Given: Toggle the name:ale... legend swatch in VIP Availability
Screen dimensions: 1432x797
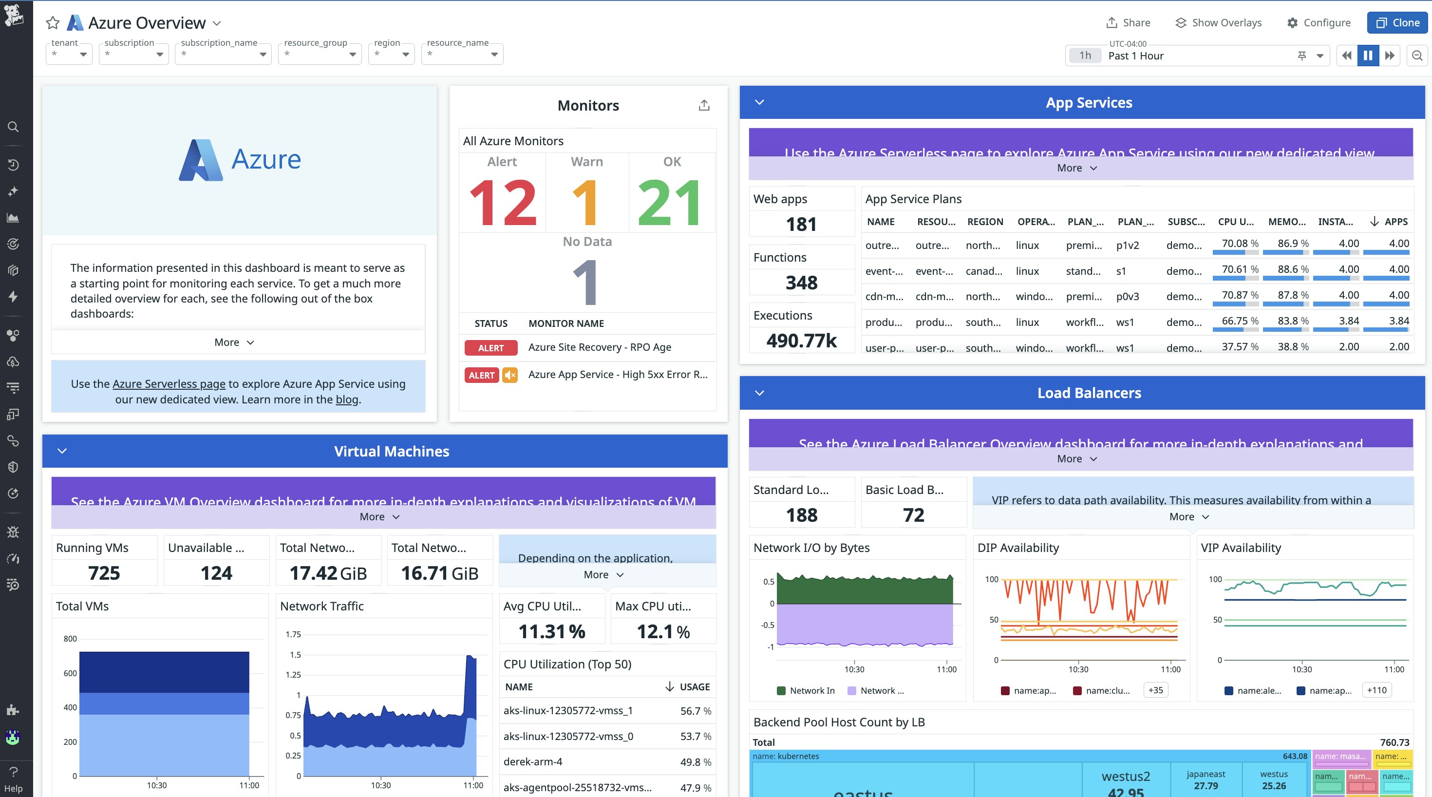Looking at the screenshot, I should (1228, 691).
